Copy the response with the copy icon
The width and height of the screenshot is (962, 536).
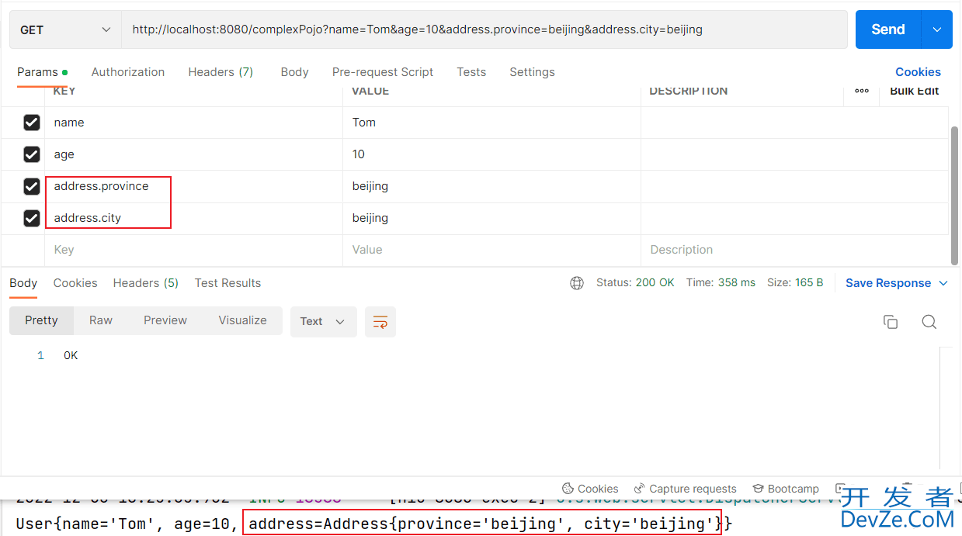coord(891,322)
